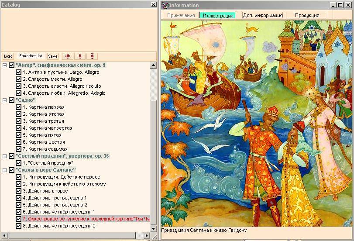Click the disc icon in Information title bar
This screenshot has width=354, height=241.
point(165,5)
